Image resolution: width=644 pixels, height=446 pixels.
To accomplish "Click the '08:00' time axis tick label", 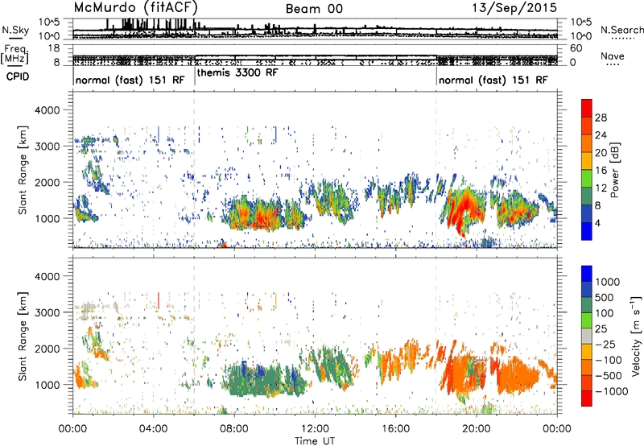I will [x=234, y=429].
